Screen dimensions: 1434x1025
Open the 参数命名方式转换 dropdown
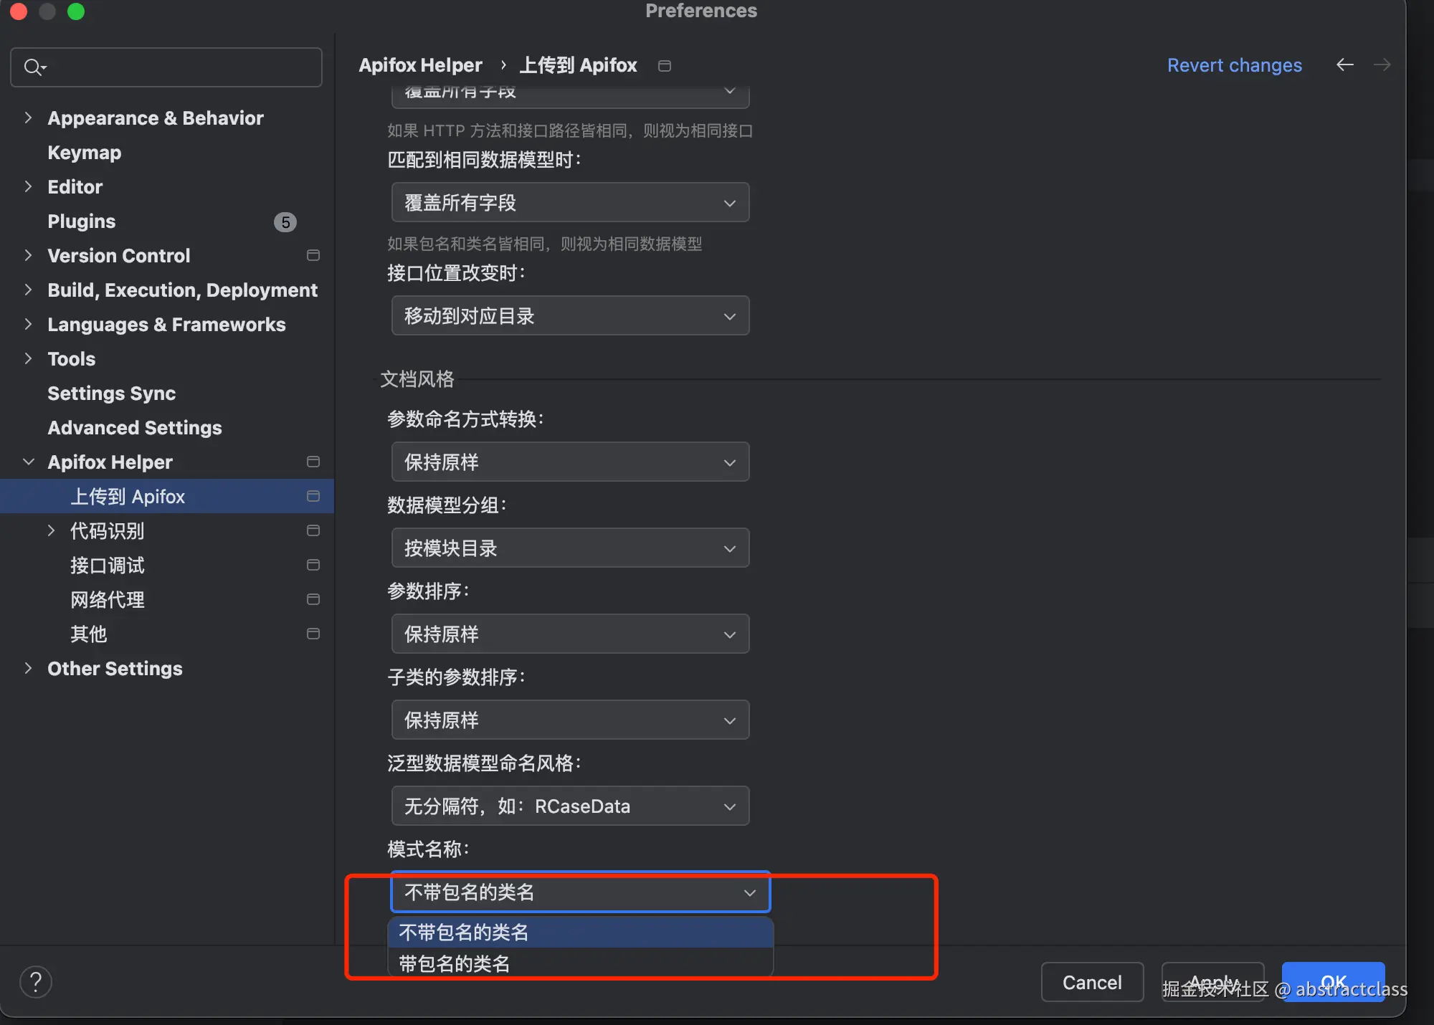coord(570,462)
